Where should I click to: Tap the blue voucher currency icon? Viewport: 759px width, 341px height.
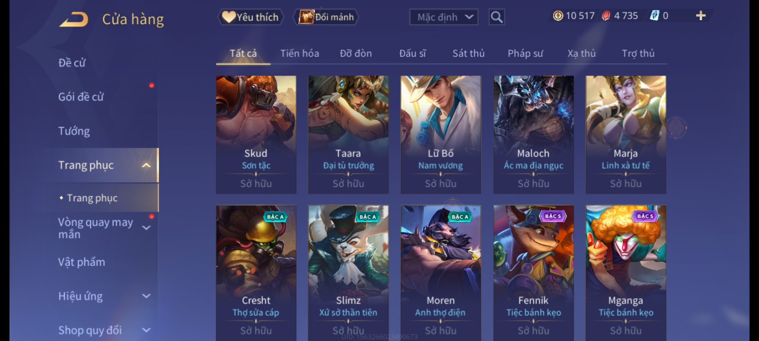click(x=654, y=16)
